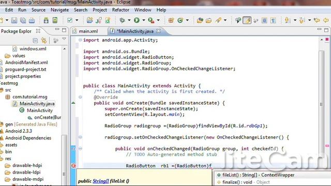
Task: Click the Last Edit Location icon
Action: pos(317,20)
